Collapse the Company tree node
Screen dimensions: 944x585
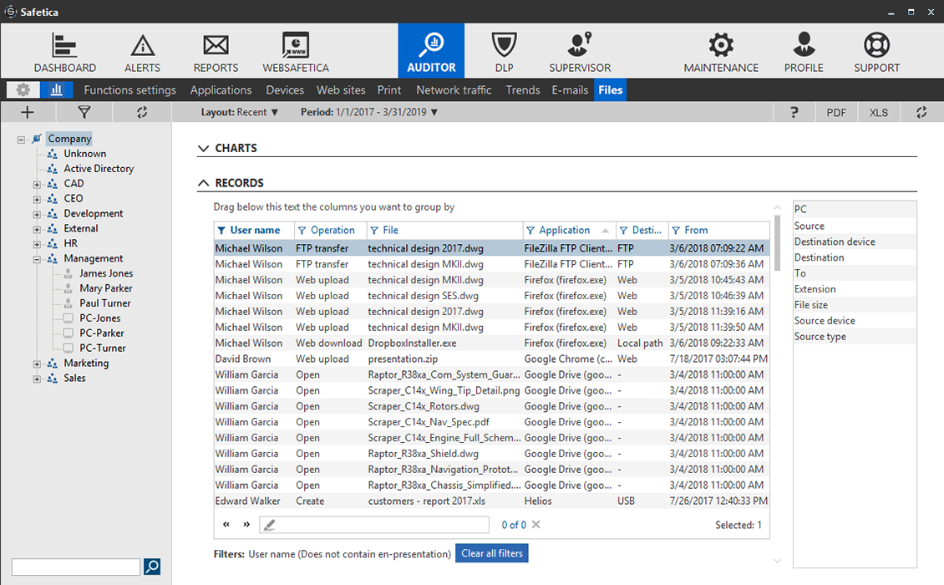[21, 140]
